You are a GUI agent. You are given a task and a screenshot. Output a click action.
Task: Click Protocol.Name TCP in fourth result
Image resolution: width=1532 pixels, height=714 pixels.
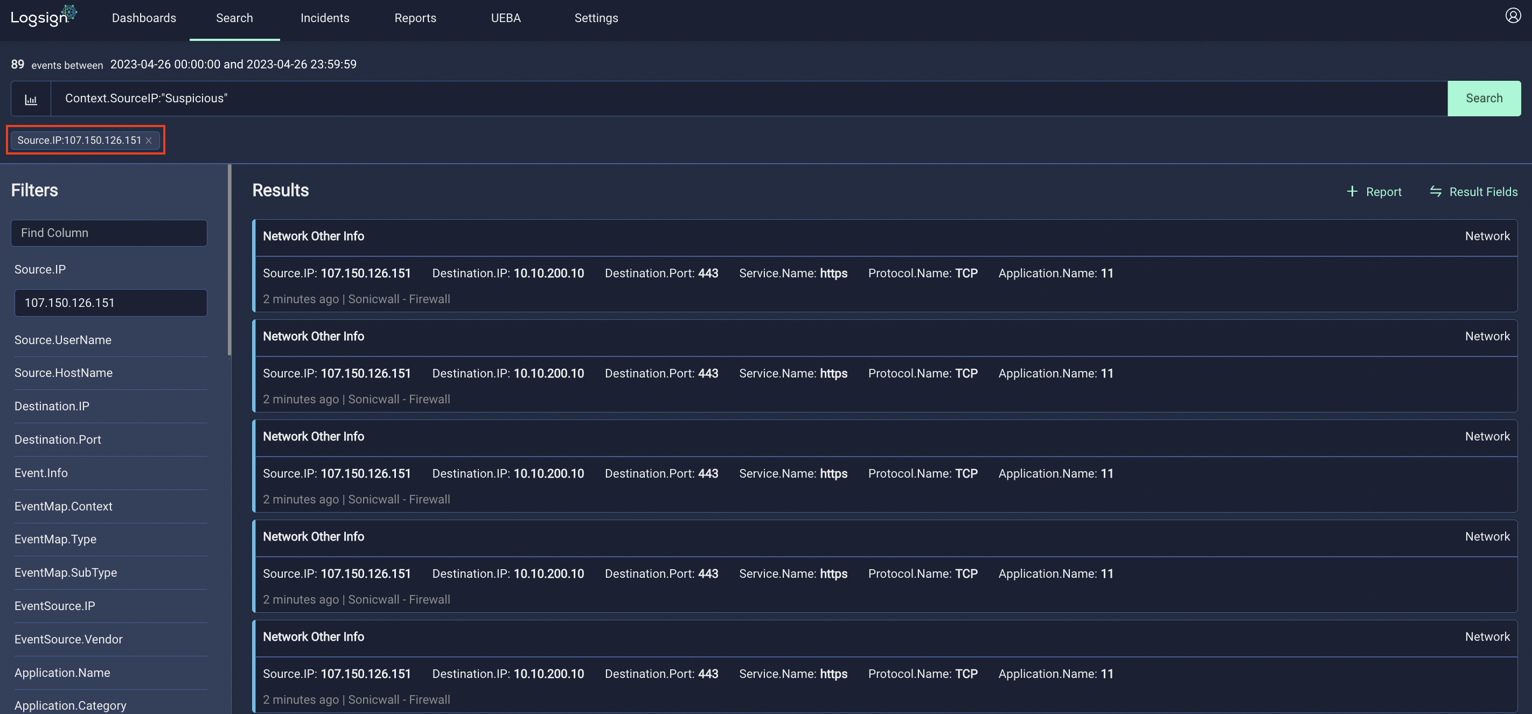[x=966, y=575]
